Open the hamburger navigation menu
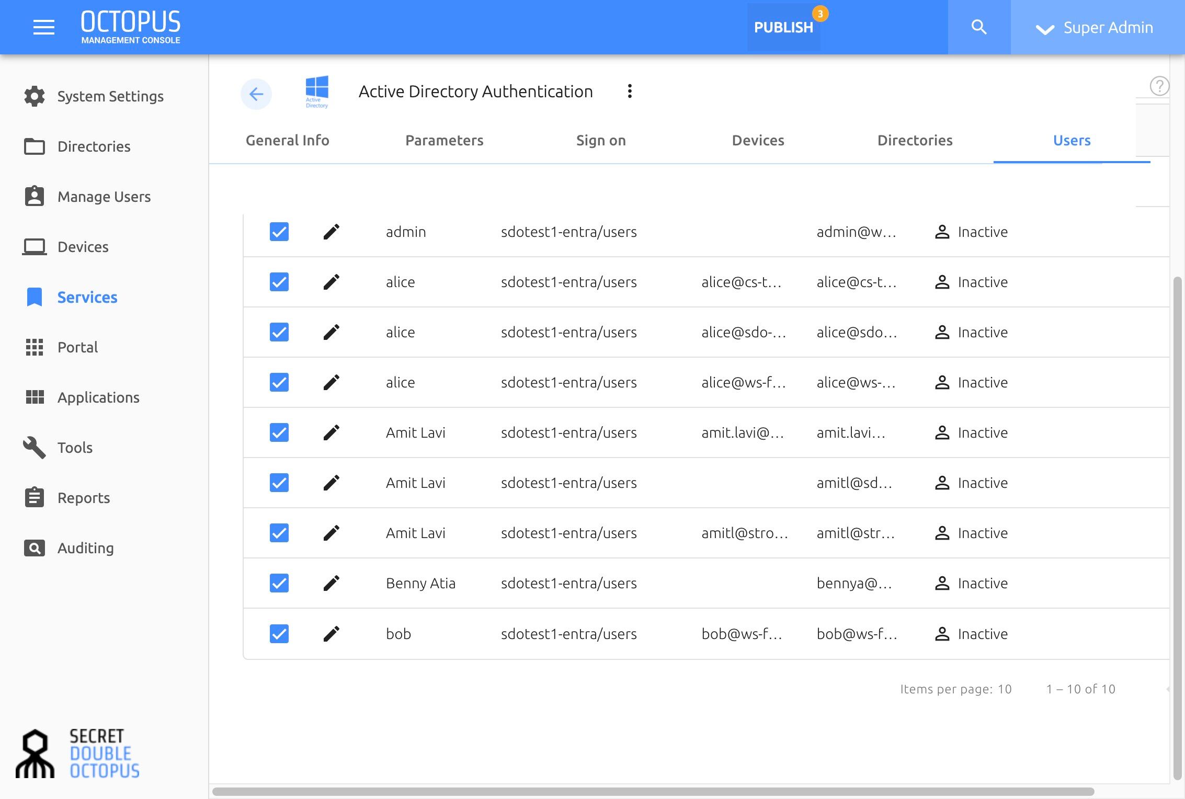The image size is (1185, 799). (x=44, y=27)
